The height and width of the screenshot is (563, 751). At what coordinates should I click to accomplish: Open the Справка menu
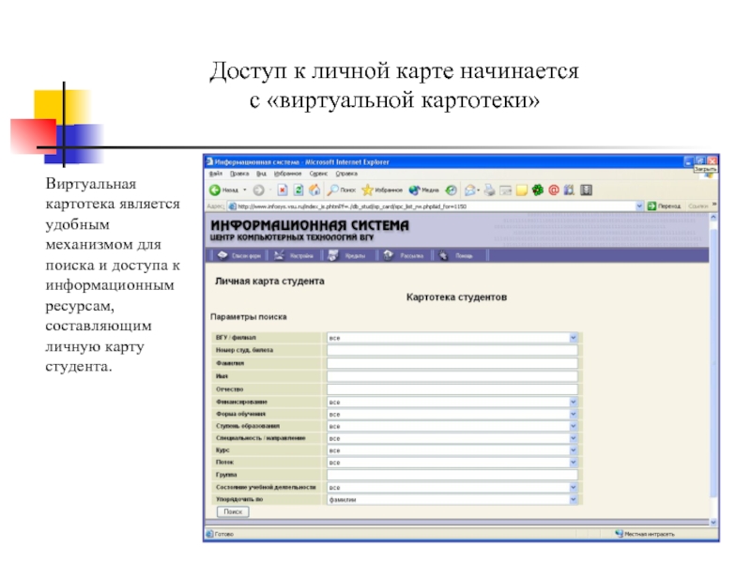(x=346, y=174)
